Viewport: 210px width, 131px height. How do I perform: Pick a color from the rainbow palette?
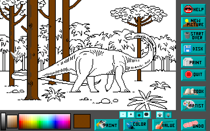[45, 122]
